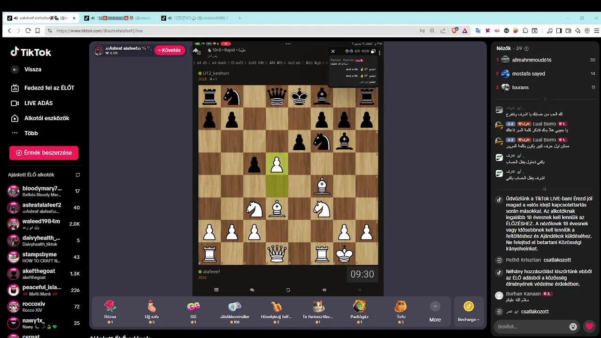Open the browser hamburger main menu
This screenshot has height=338, width=601.
595,31
